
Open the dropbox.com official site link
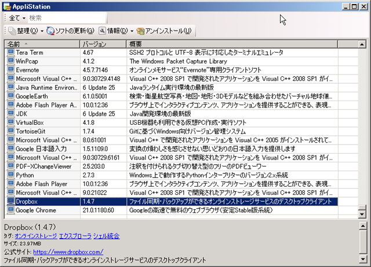click(x=68, y=252)
